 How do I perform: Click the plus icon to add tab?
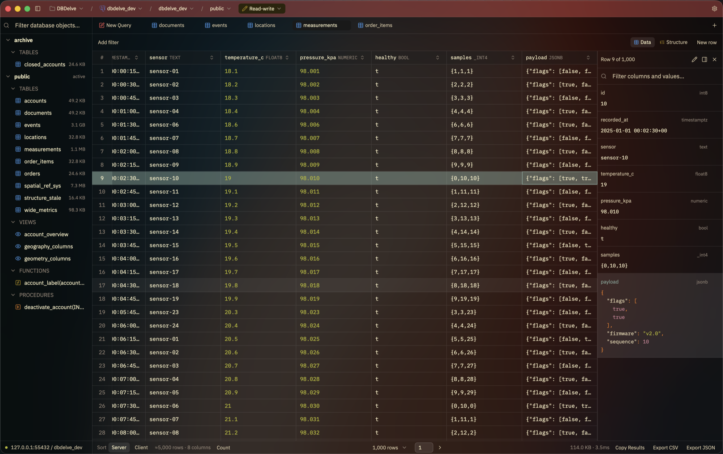(714, 25)
